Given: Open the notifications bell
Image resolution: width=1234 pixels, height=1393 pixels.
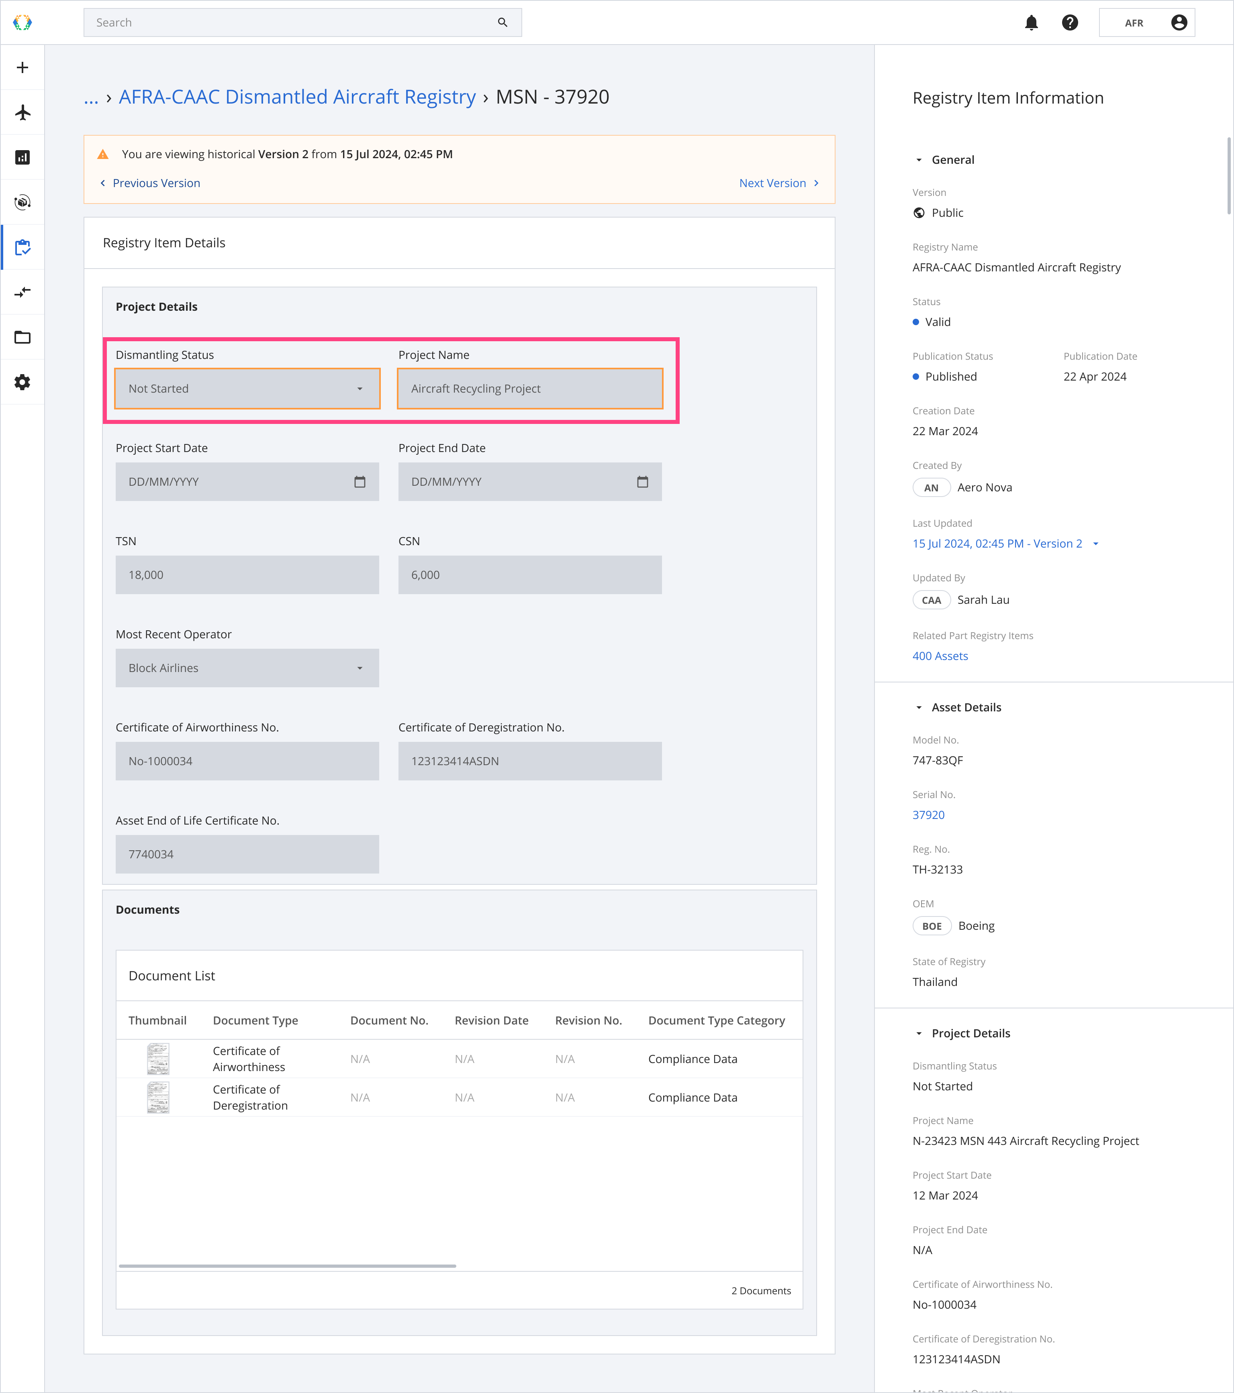Looking at the screenshot, I should 1031,22.
